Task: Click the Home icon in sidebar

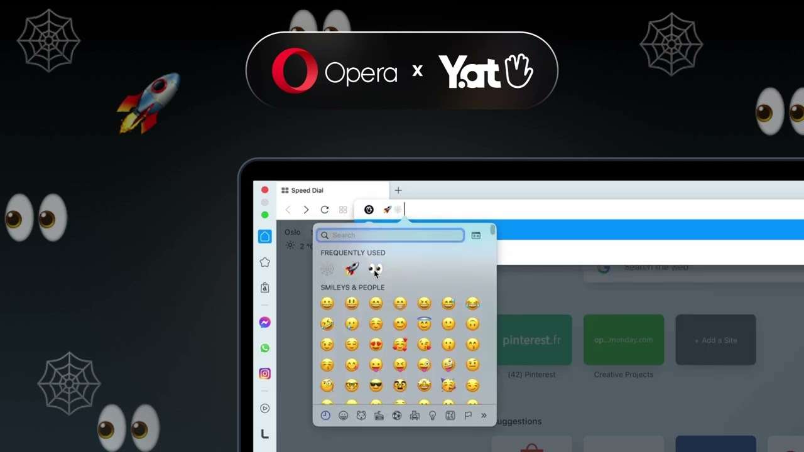Action: [x=264, y=237]
